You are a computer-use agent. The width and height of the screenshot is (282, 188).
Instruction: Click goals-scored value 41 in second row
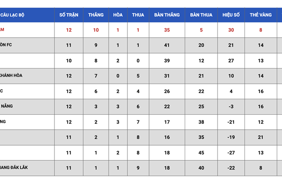coord(167,45)
